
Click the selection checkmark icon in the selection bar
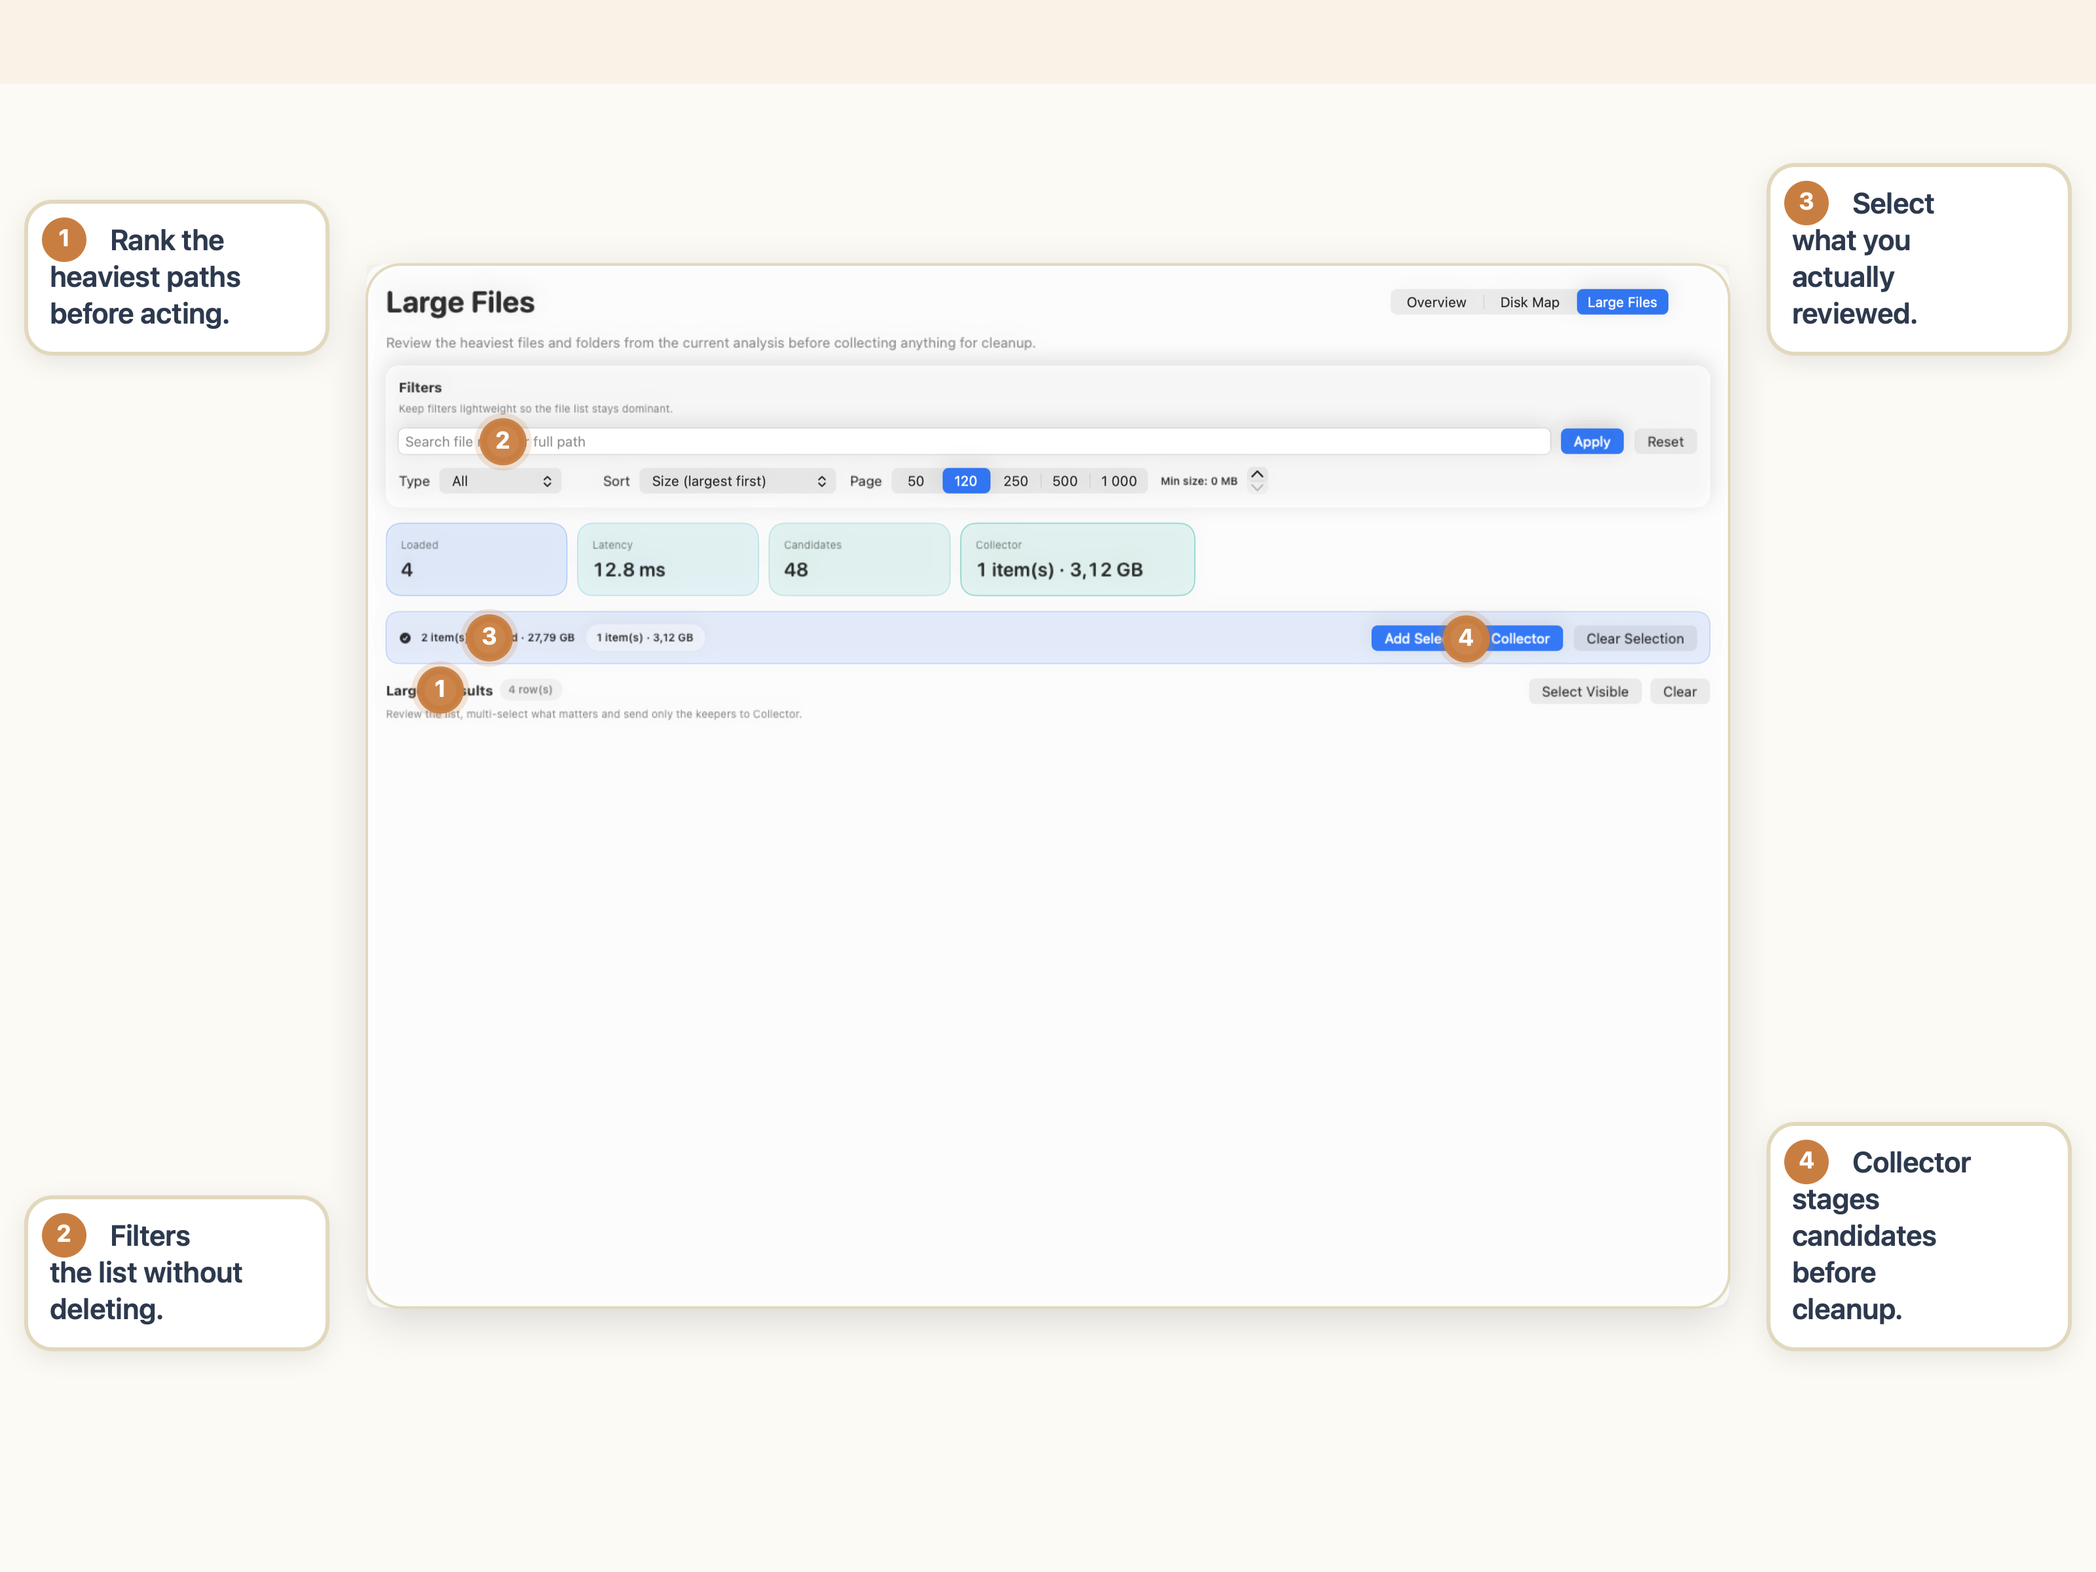tap(405, 638)
